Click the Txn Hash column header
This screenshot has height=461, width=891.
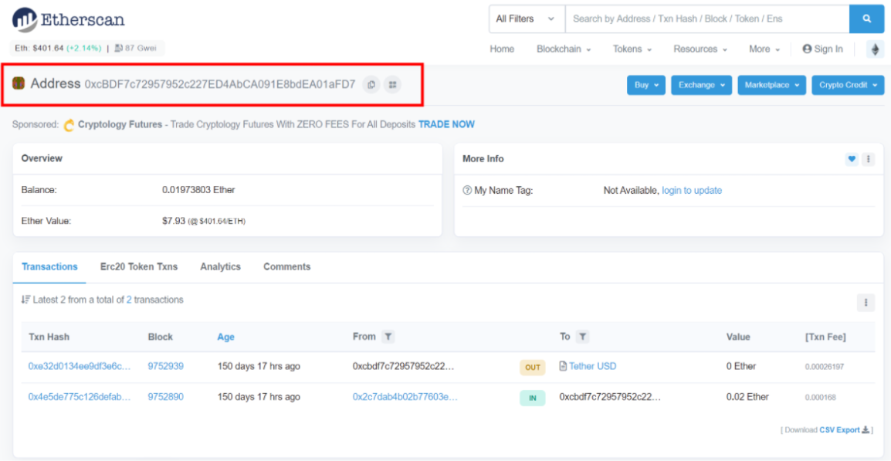[x=49, y=337]
